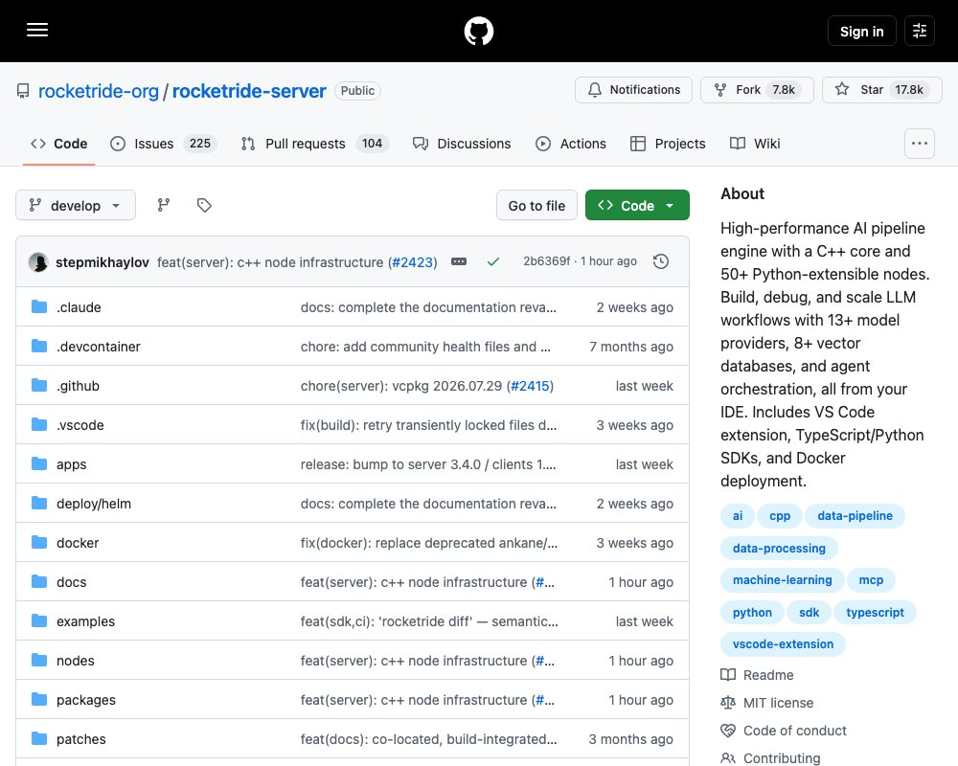Open pull request #2423 in latest commit

point(412,262)
